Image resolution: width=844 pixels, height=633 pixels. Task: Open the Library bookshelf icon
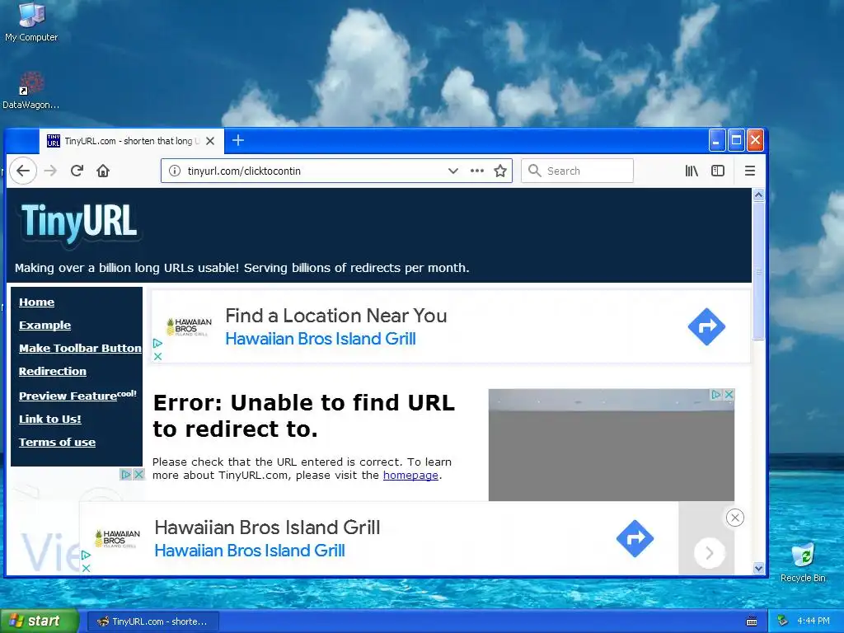click(x=692, y=171)
